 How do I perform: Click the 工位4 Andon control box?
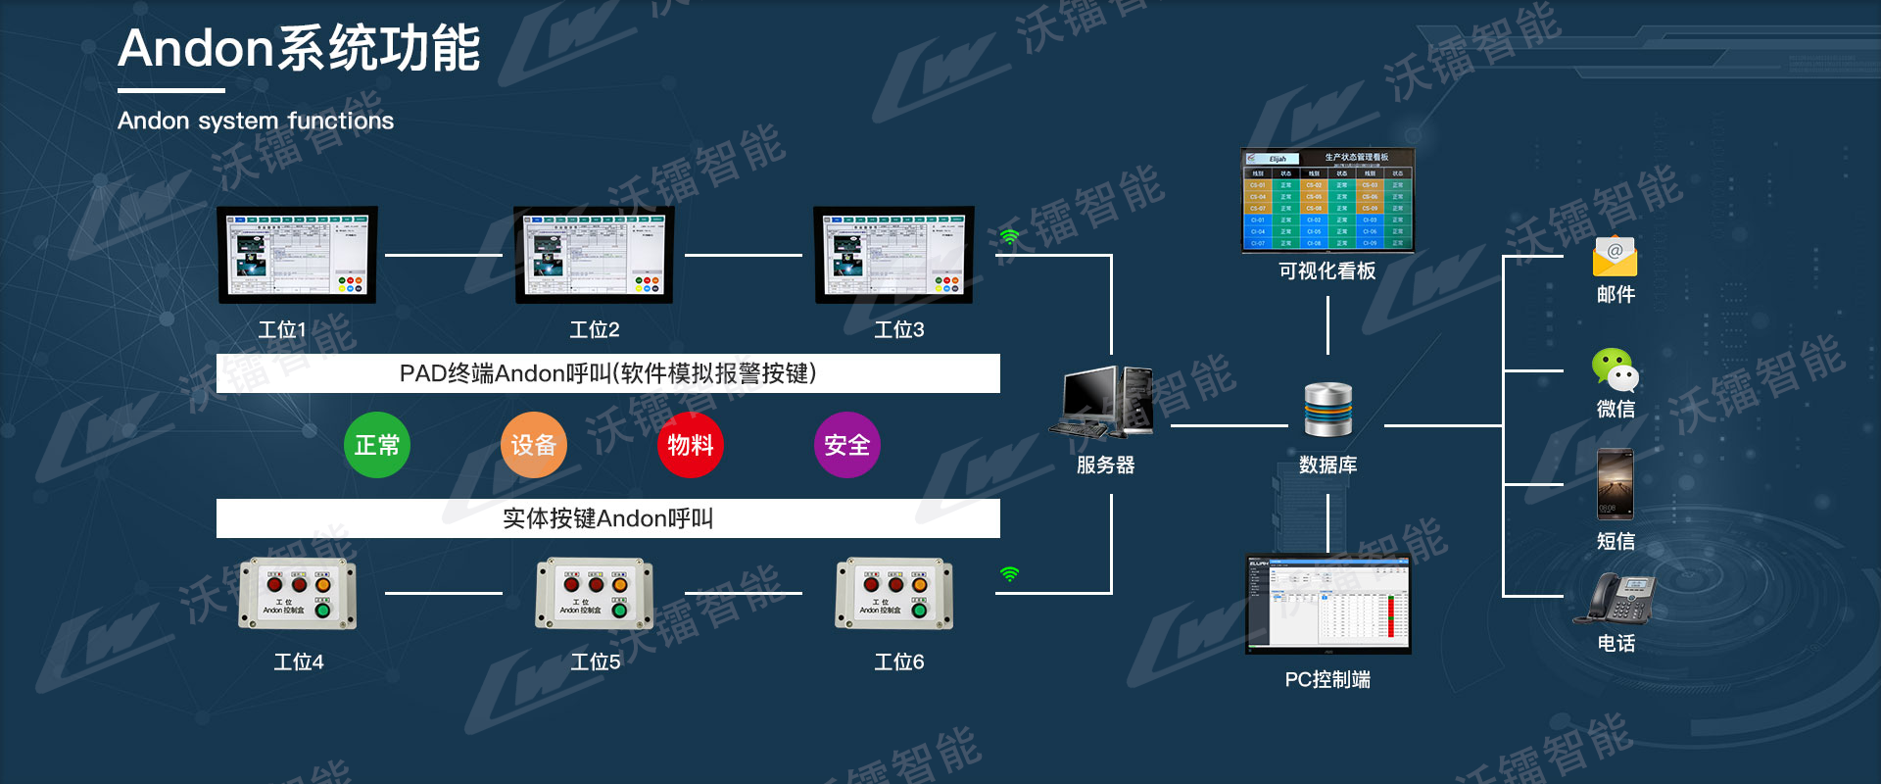(x=298, y=594)
